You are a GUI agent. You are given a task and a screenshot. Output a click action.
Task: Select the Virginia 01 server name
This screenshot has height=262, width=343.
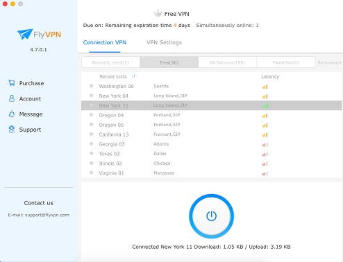tap(111, 173)
